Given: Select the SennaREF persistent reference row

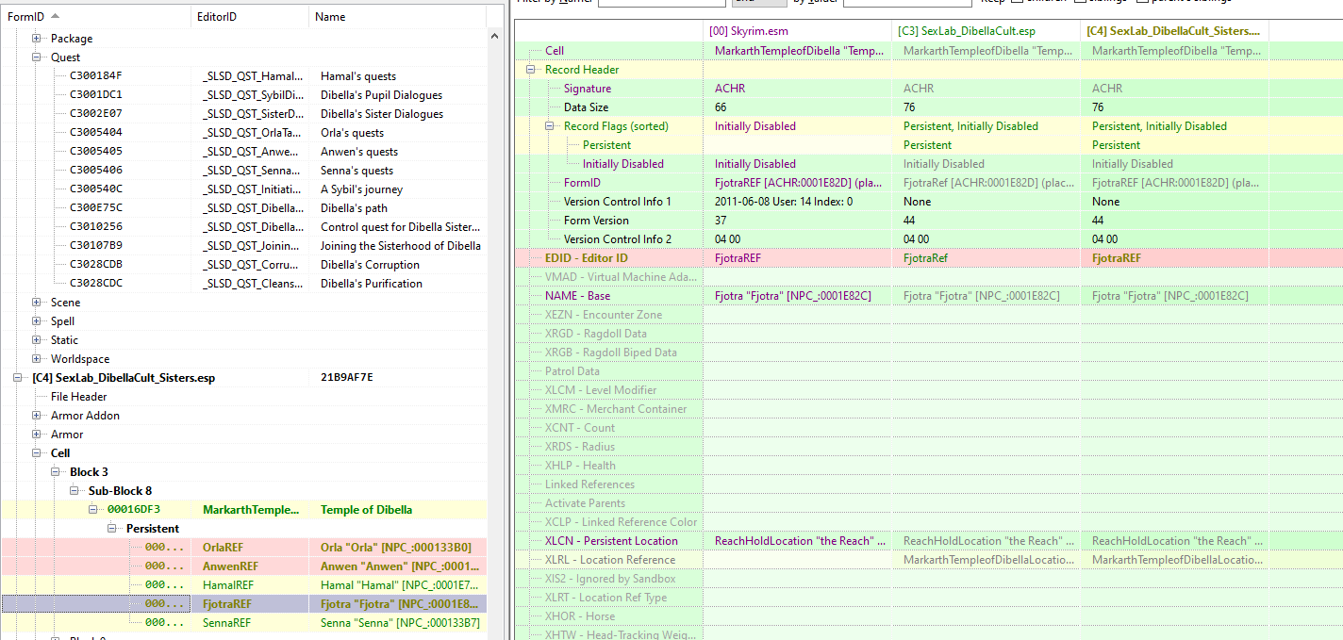Looking at the screenshot, I should tap(243, 623).
